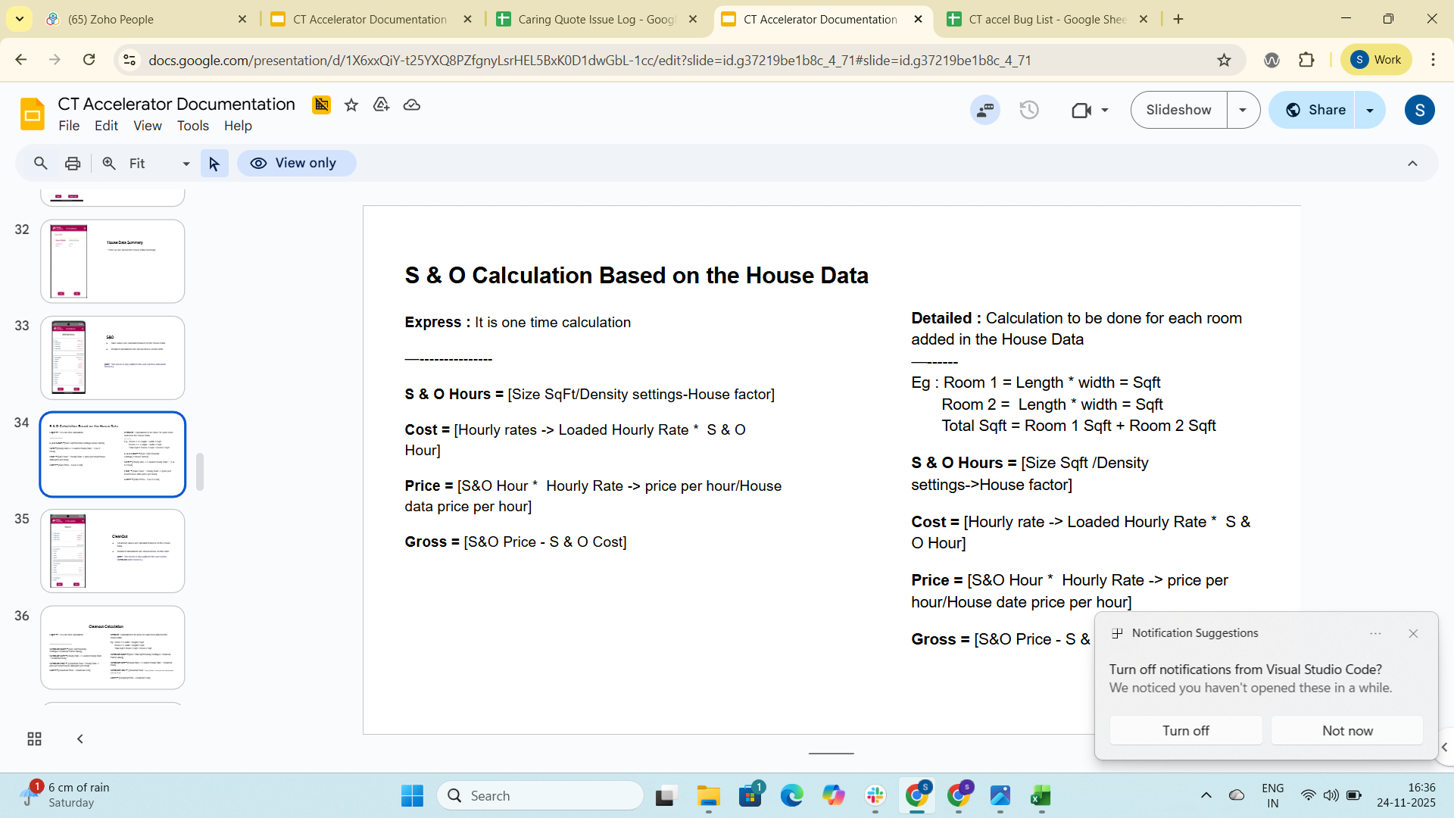Click the select arrow cursor tool
This screenshot has width=1454, height=818.
coord(214,164)
